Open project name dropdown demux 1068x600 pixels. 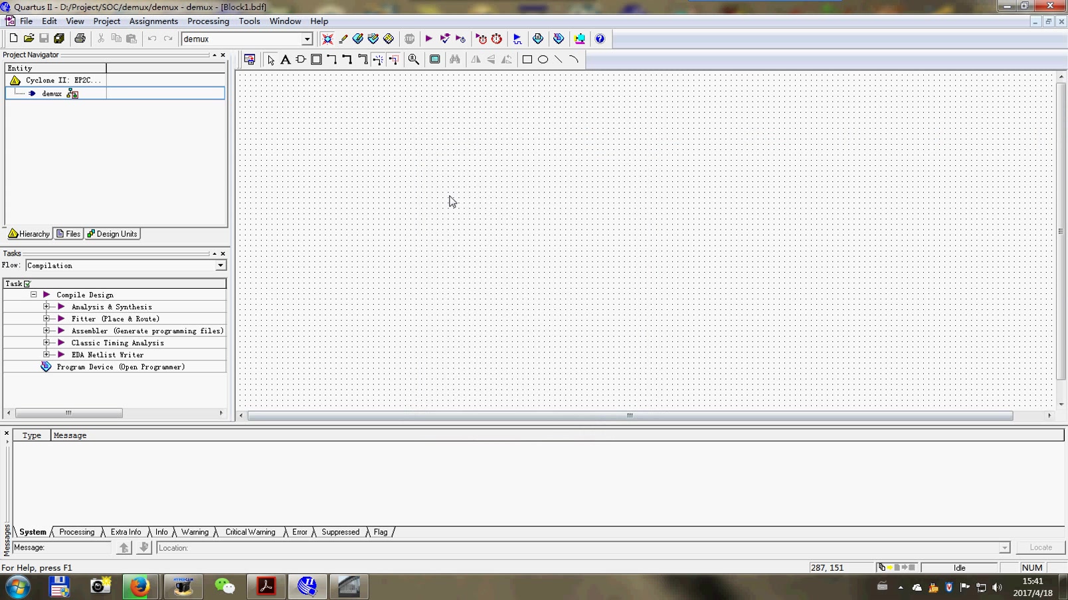coord(307,39)
